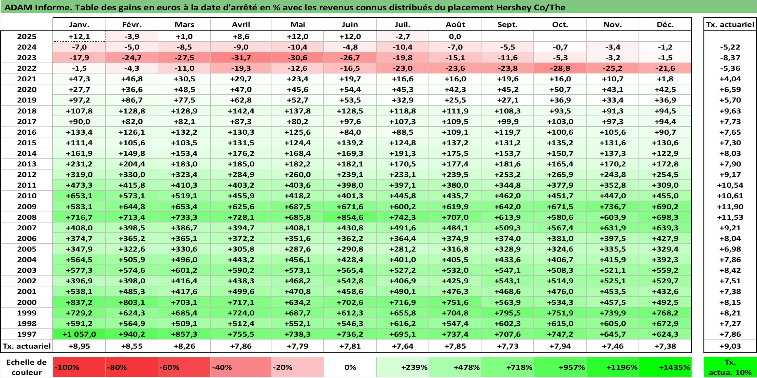
Task: Click the overall actuarial rate +9,03
Action: point(730,346)
